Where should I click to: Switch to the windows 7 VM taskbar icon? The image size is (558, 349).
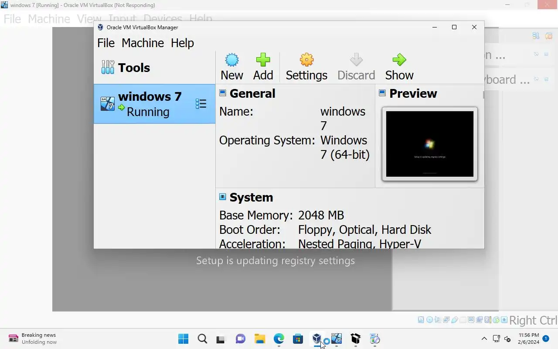point(336,339)
